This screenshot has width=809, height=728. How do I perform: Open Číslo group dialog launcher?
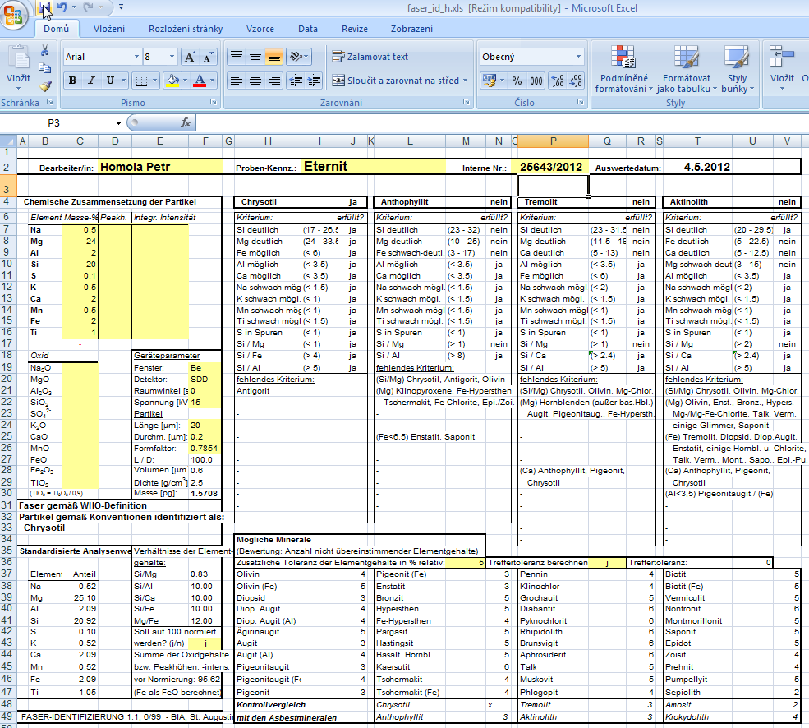581,102
